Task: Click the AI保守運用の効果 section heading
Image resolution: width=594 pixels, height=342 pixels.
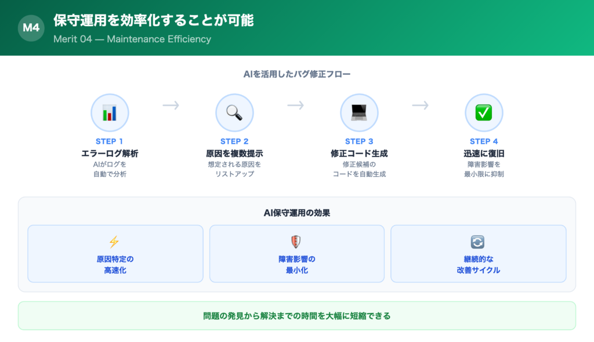Action: pyautogui.click(x=297, y=213)
